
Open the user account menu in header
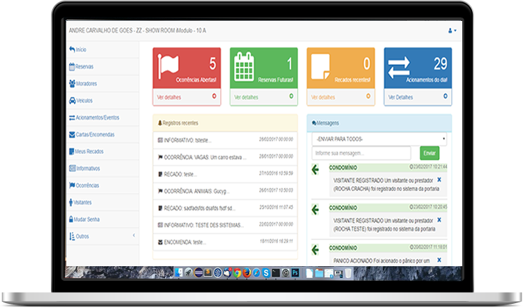coord(452,31)
